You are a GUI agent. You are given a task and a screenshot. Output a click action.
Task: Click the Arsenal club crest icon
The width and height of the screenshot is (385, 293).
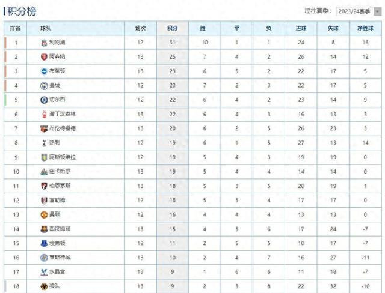pos(44,57)
